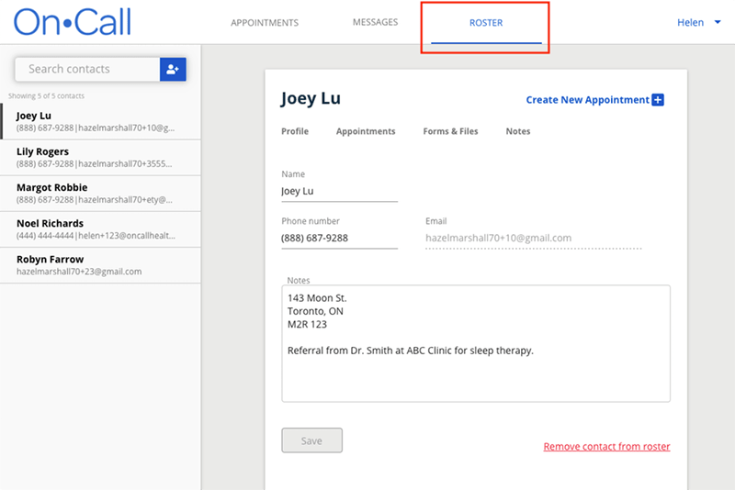The height and width of the screenshot is (490, 735).
Task: Select Margot Robbie from contact list
Action: (99, 194)
